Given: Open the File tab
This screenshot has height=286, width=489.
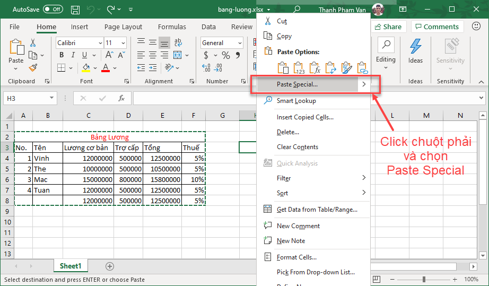Looking at the screenshot, I should pyautogui.click(x=14, y=27).
